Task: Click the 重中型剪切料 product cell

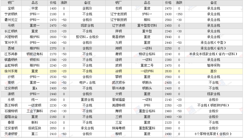Action: (147, 26)
